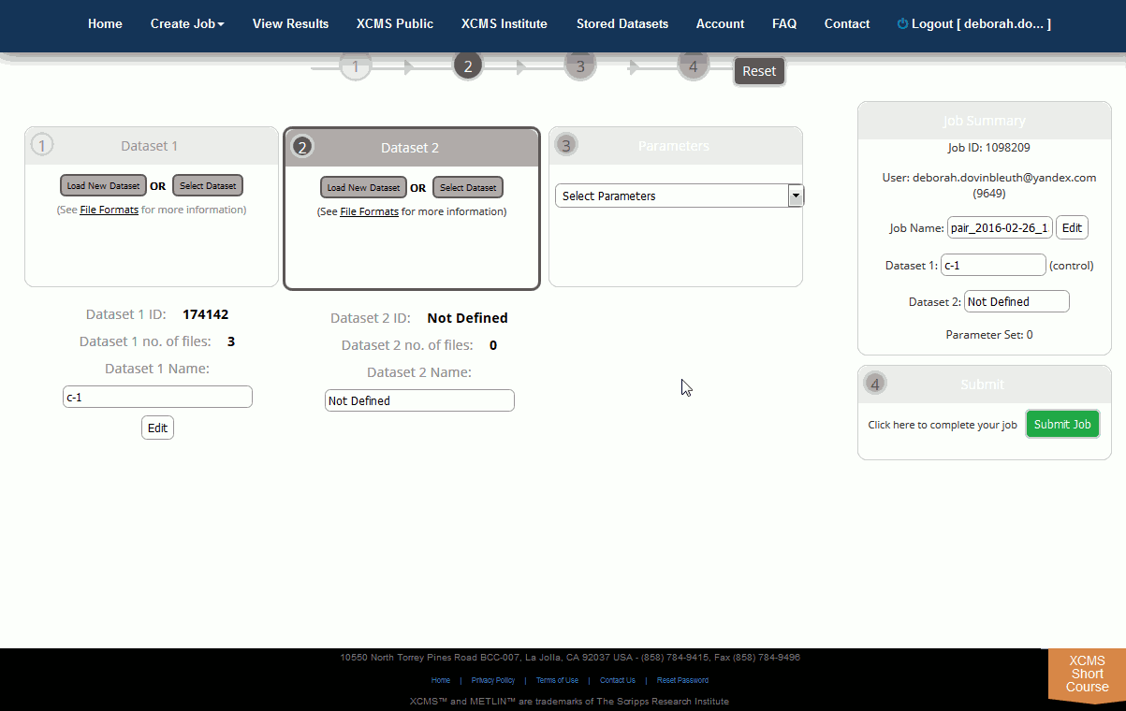The height and width of the screenshot is (711, 1126).
Task: Click the number 4 badge on Submit panel
Action: 875,384
